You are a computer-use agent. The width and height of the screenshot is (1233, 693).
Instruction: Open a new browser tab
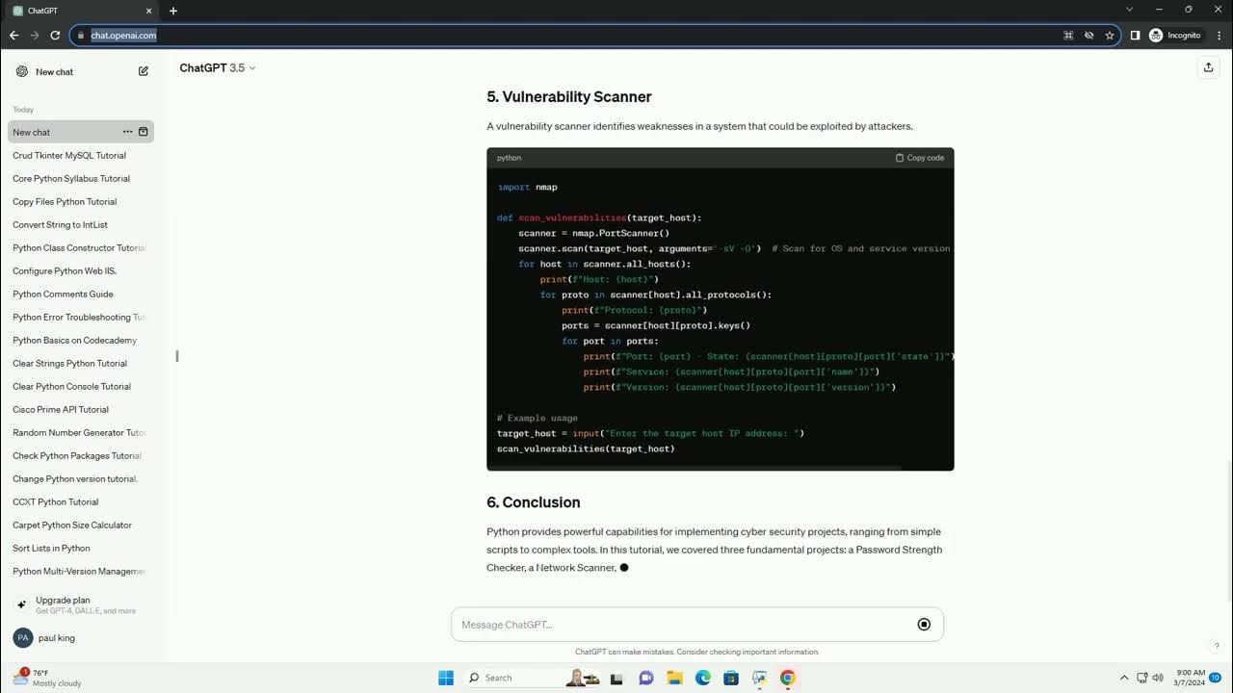tap(173, 11)
